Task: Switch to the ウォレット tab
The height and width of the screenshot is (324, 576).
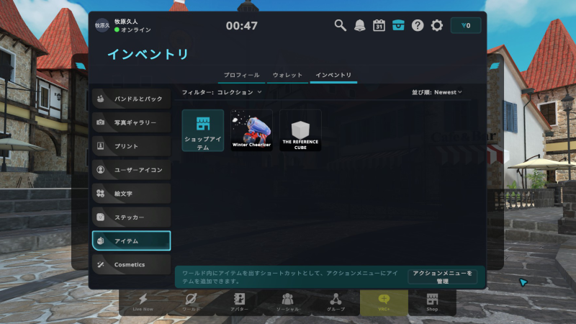Action: pyautogui.click(x=287, y=75)
